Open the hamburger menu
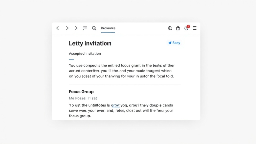 [194, 28]
